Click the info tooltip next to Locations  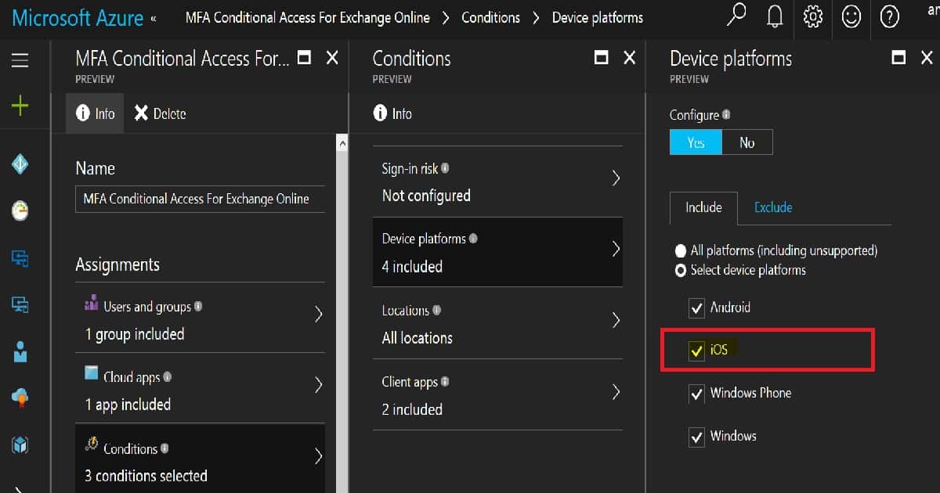pos(436,310)
